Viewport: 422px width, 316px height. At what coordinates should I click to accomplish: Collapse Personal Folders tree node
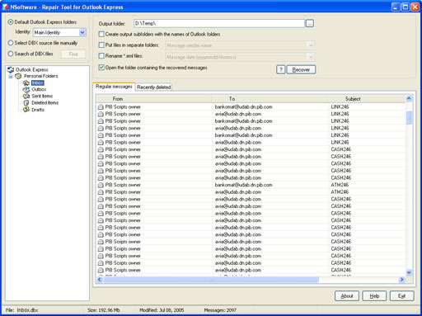11,76
